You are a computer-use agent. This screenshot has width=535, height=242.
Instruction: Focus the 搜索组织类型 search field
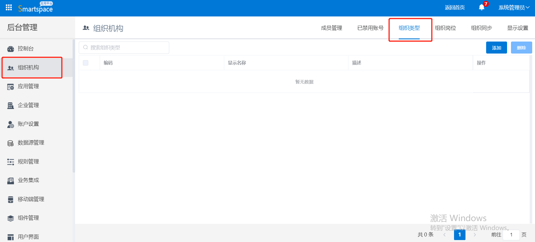[124, 48]
